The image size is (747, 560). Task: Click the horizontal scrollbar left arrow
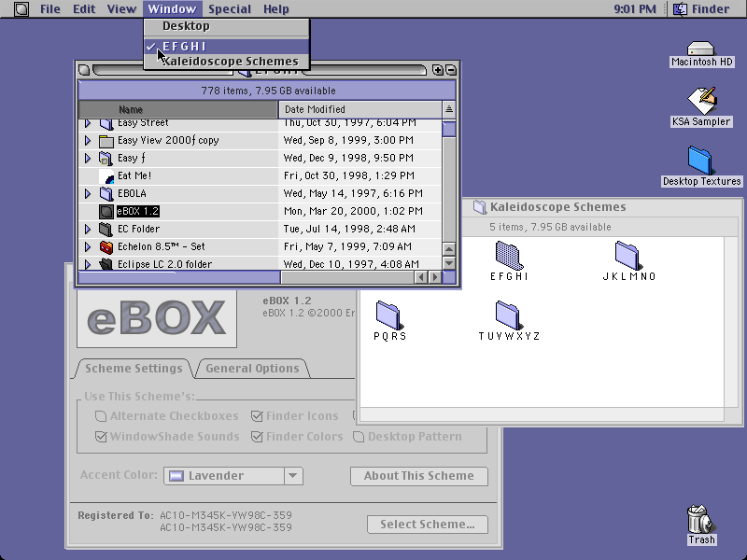[x=421, y=277]
